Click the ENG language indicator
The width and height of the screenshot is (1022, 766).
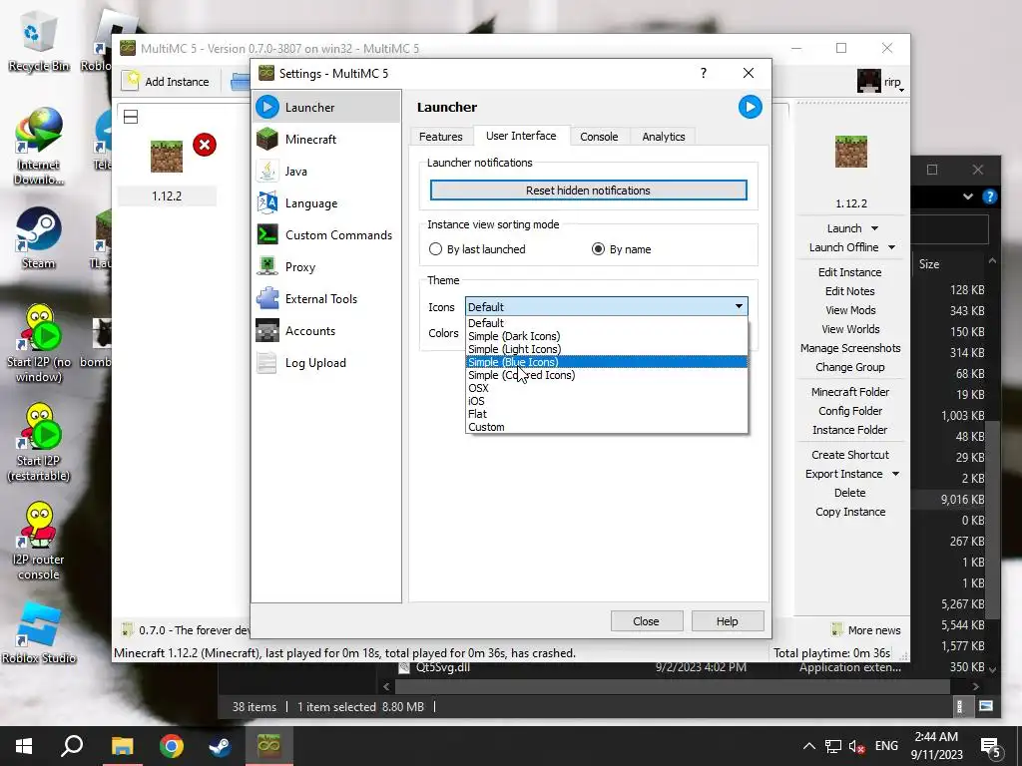(886, 746)
